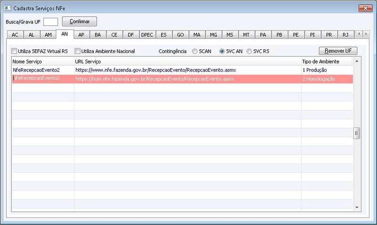377x225 pixels.
Task: Close the Cadastra Serviços NFe window
Action: tap(366, 8)
